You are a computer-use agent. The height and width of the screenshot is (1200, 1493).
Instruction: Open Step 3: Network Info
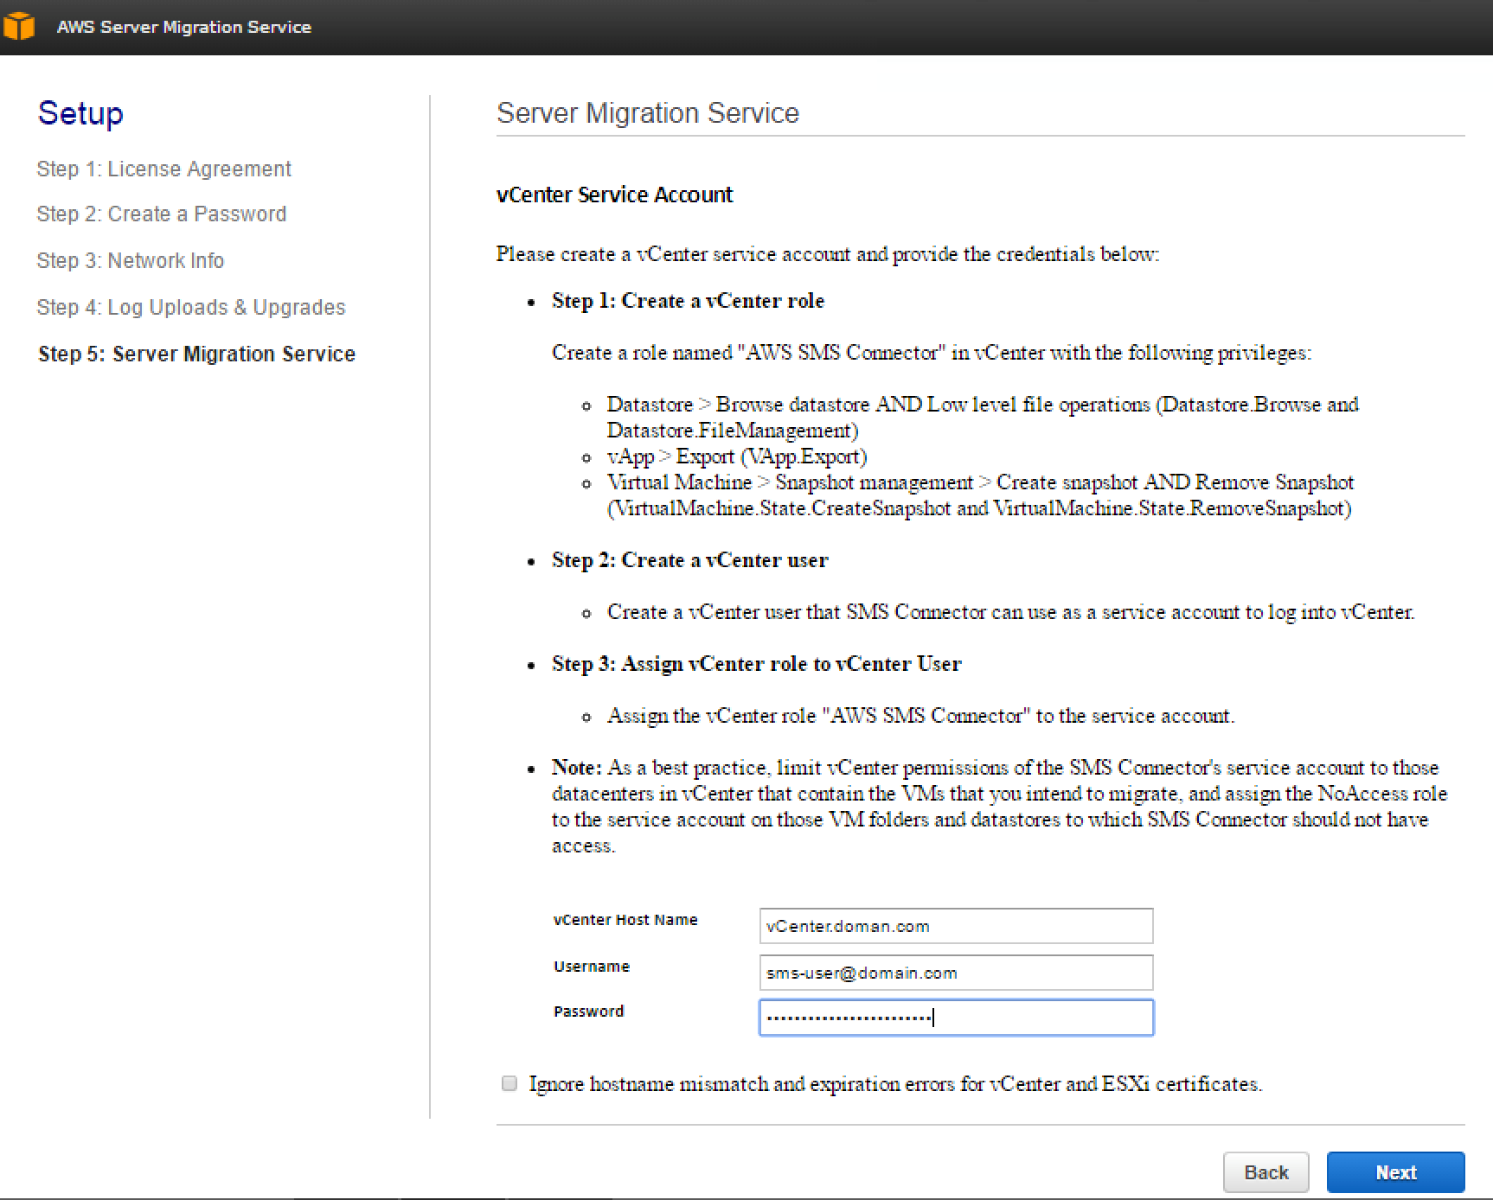[131, 260]
